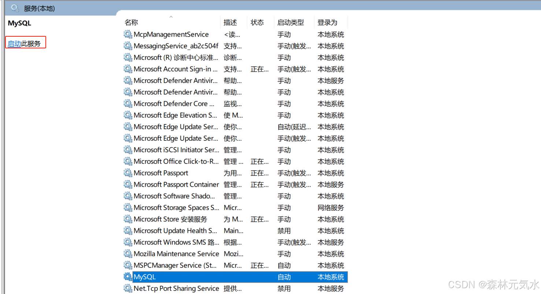Click the McpManagementService gear icon

(x=128, y=34)
